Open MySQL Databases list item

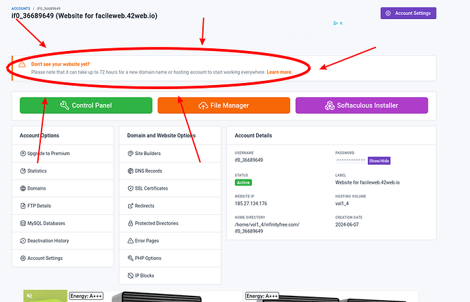point(63,223)
